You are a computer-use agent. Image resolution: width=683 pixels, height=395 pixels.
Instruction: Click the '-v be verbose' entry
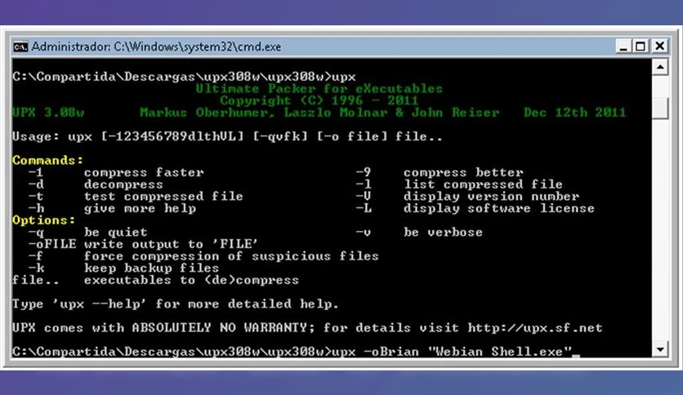pyautogui.click(x=419, y=233)
